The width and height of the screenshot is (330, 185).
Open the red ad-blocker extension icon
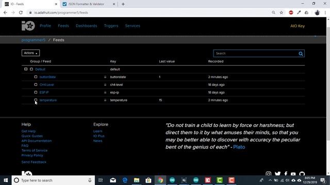click(291, 12)
